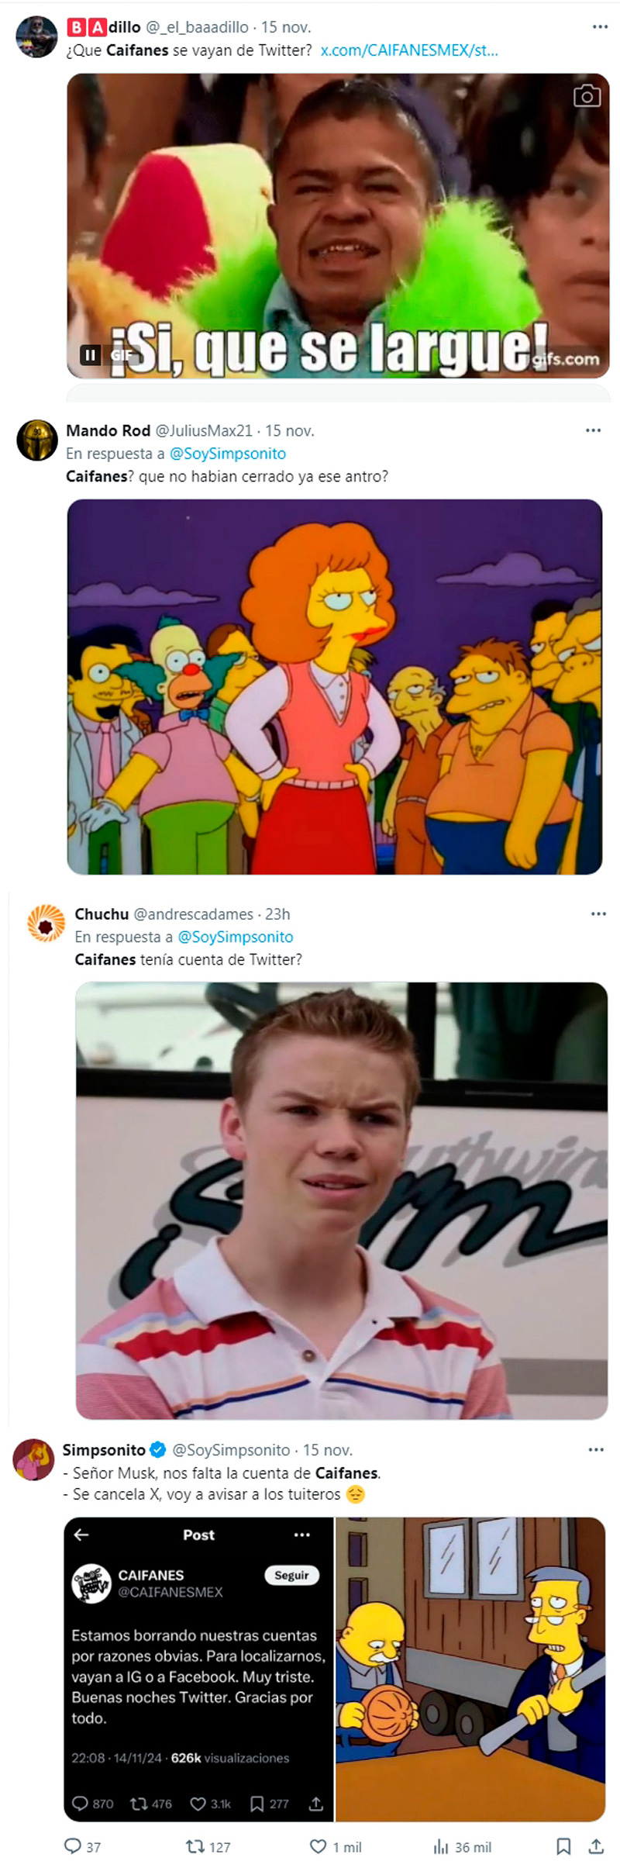Bookmark Simpsonito's tweet
This screenshot has height=1868, width=620.
(563, 1846)
